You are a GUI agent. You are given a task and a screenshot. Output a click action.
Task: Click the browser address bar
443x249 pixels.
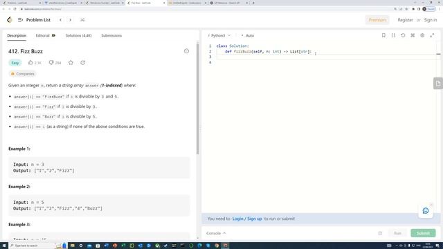point(206,9)
